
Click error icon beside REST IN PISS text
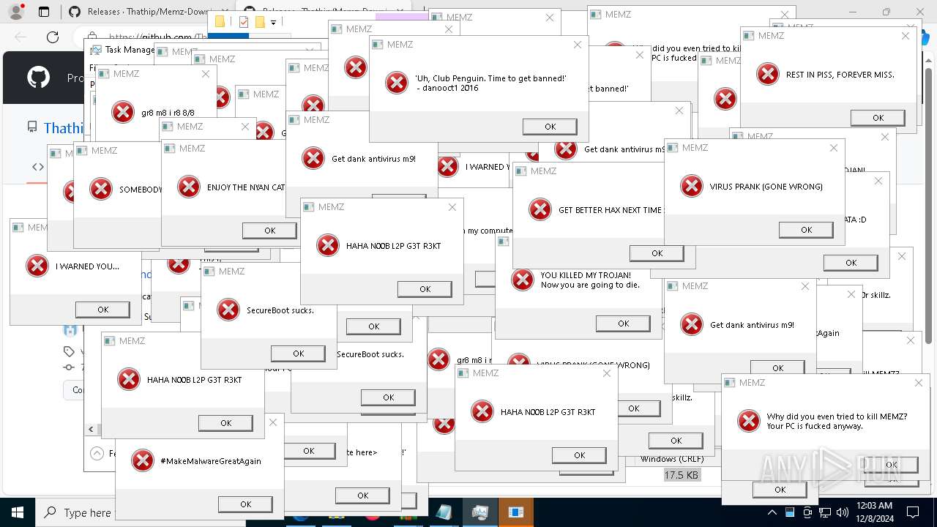tap(767, 74)
